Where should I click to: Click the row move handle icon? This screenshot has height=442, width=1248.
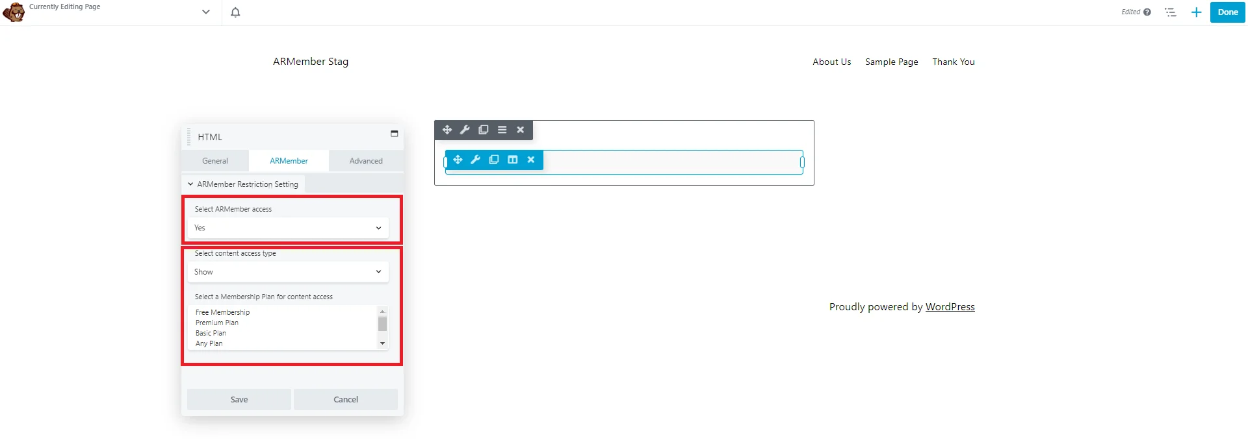click(x=447, y=130)
